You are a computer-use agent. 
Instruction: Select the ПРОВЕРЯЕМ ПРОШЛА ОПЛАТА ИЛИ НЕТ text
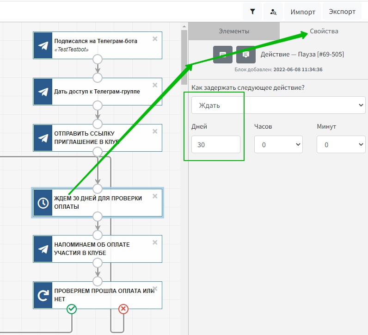(104, 295)
